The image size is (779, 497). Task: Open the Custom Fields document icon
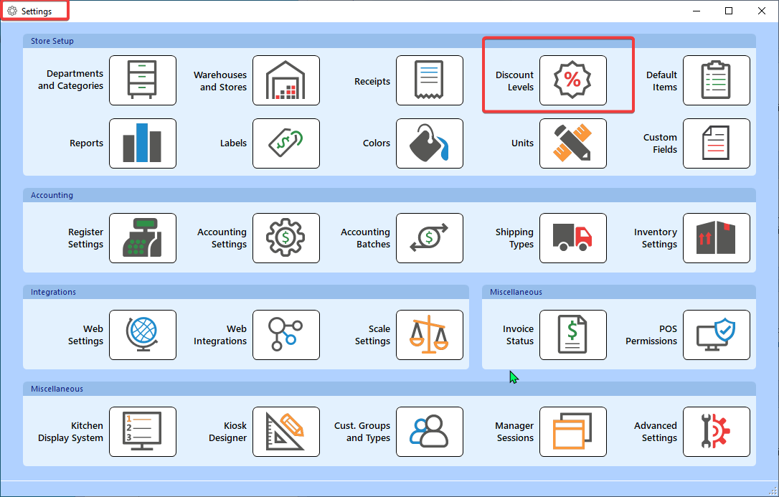(716, 143)
